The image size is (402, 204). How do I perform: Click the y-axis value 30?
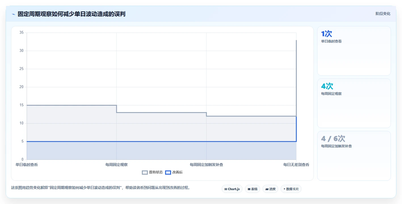[22, 51]
